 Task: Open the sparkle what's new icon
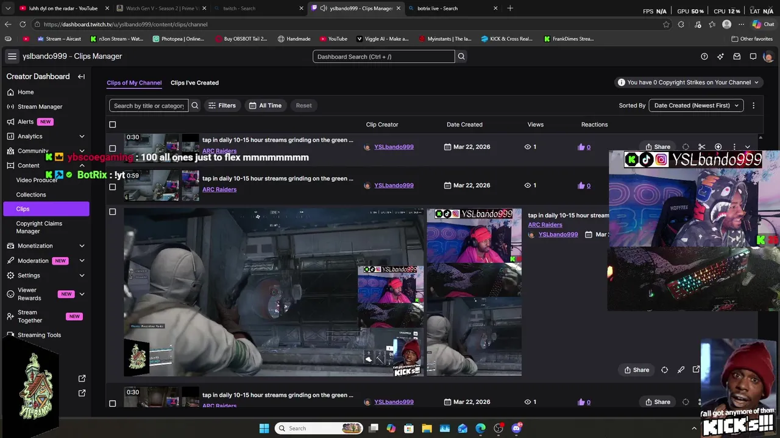pos(721,57)
